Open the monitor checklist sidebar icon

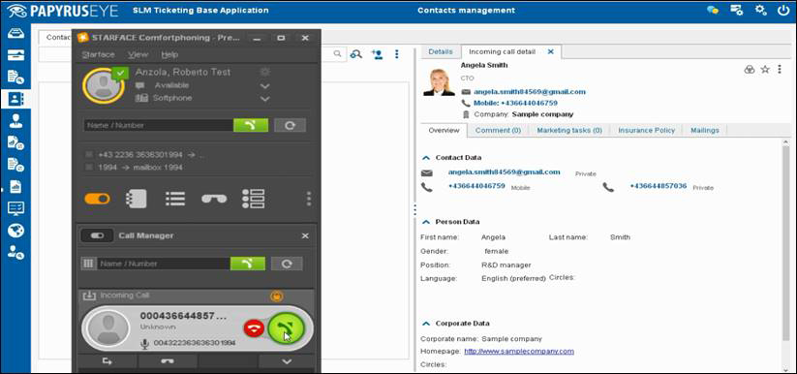tap(15, 208)
